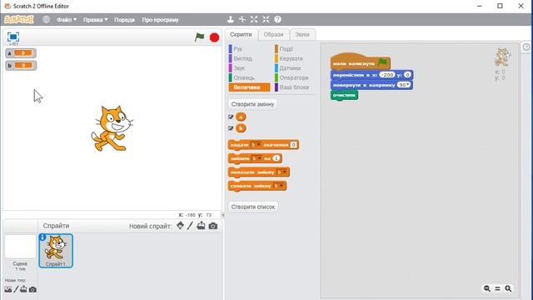Select the Величини block category
The width and height of the screenshot is (533, 300).
click(250, 87)
